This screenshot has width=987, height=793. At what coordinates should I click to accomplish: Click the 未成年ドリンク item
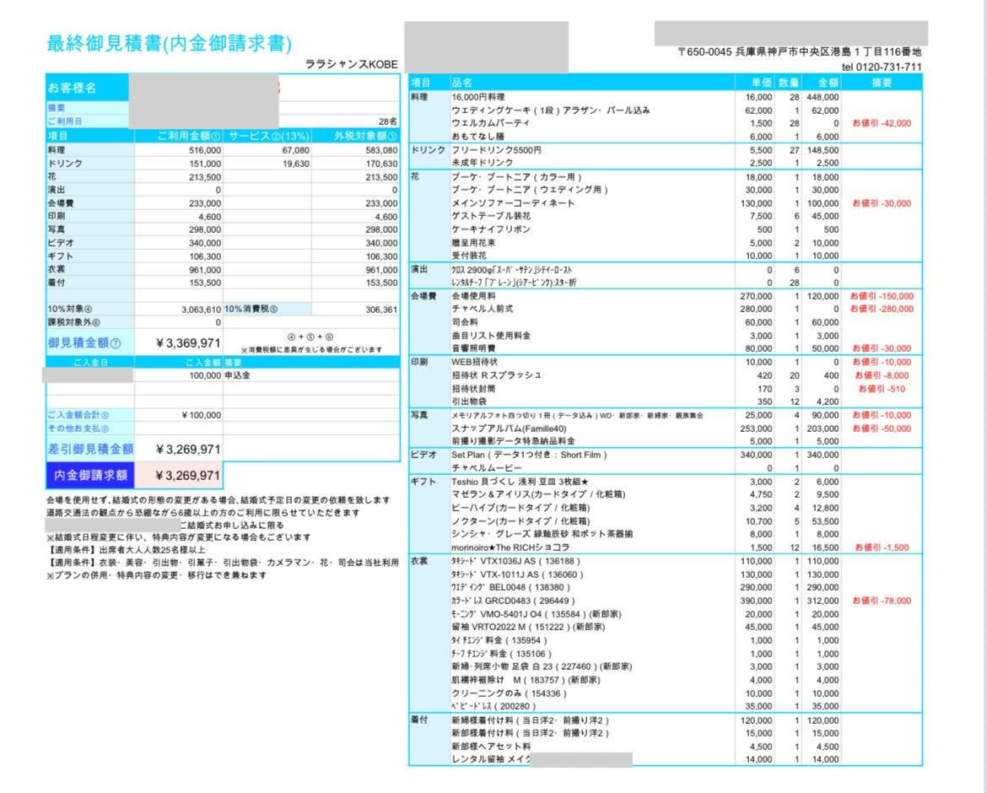click(483, 163)
